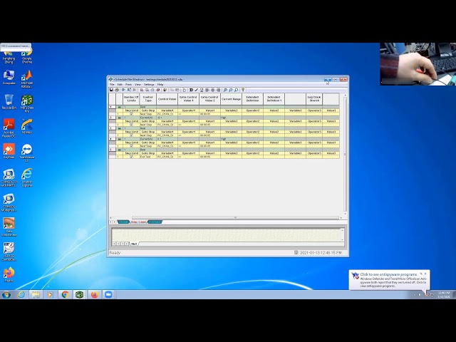Open MATLAB from the desktop
Image resolution: width=456 pixels, height=342 pixels.
[27, 79]
